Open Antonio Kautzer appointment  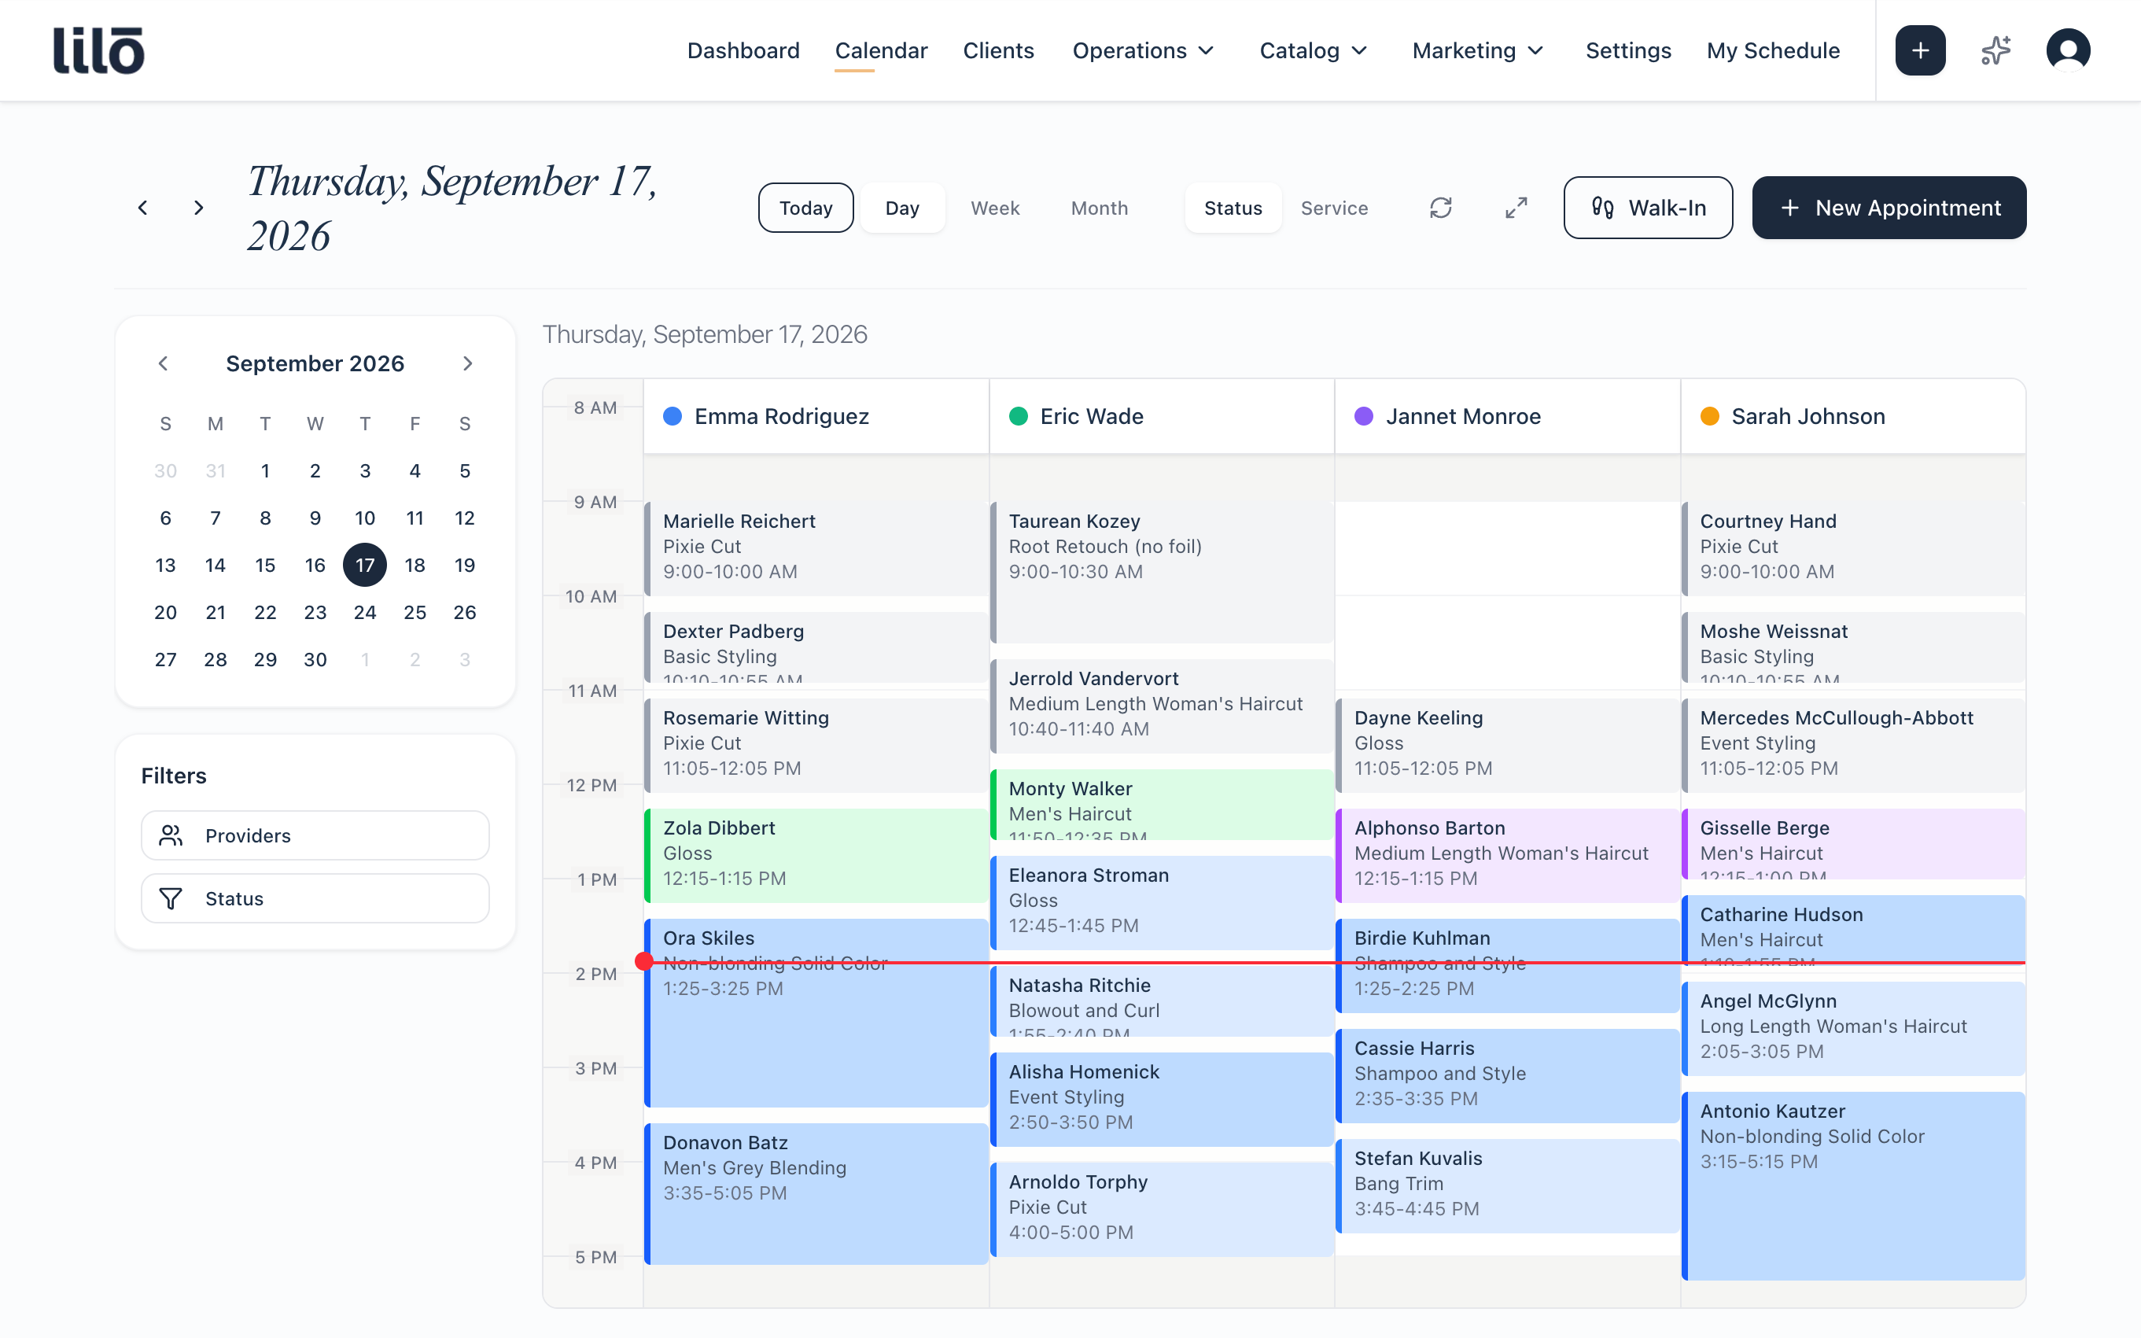[1852, 1186]
